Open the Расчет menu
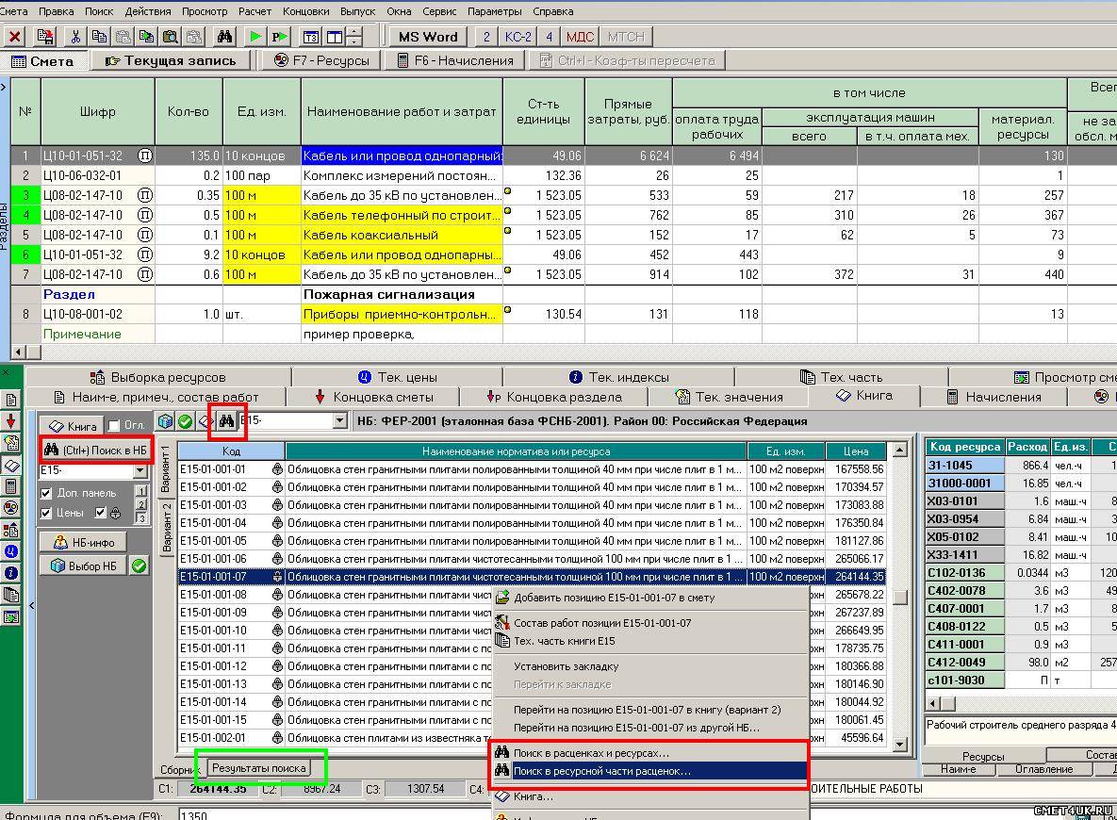 tap(255, 11)
